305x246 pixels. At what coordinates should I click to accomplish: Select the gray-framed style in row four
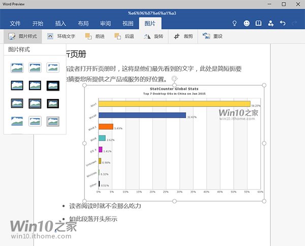point(53,121)
